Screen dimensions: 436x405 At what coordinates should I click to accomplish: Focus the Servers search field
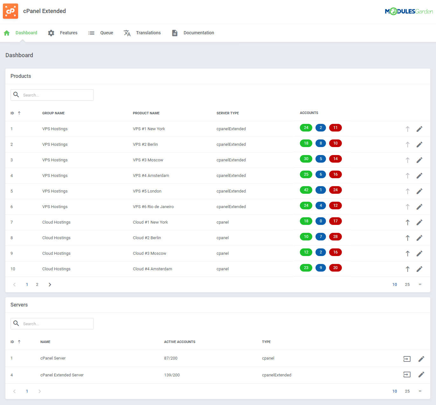(x=52, y=324)
